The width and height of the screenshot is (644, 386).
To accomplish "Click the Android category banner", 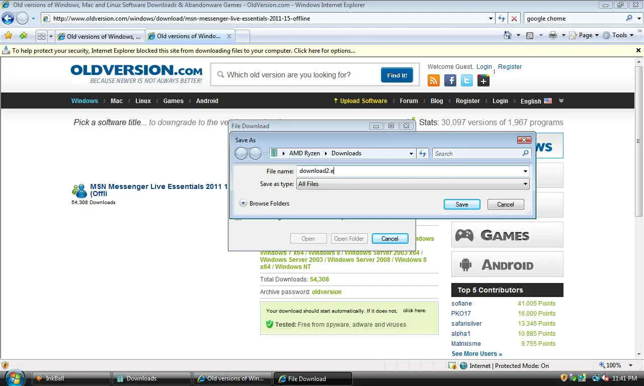I will tap(507, 264).
